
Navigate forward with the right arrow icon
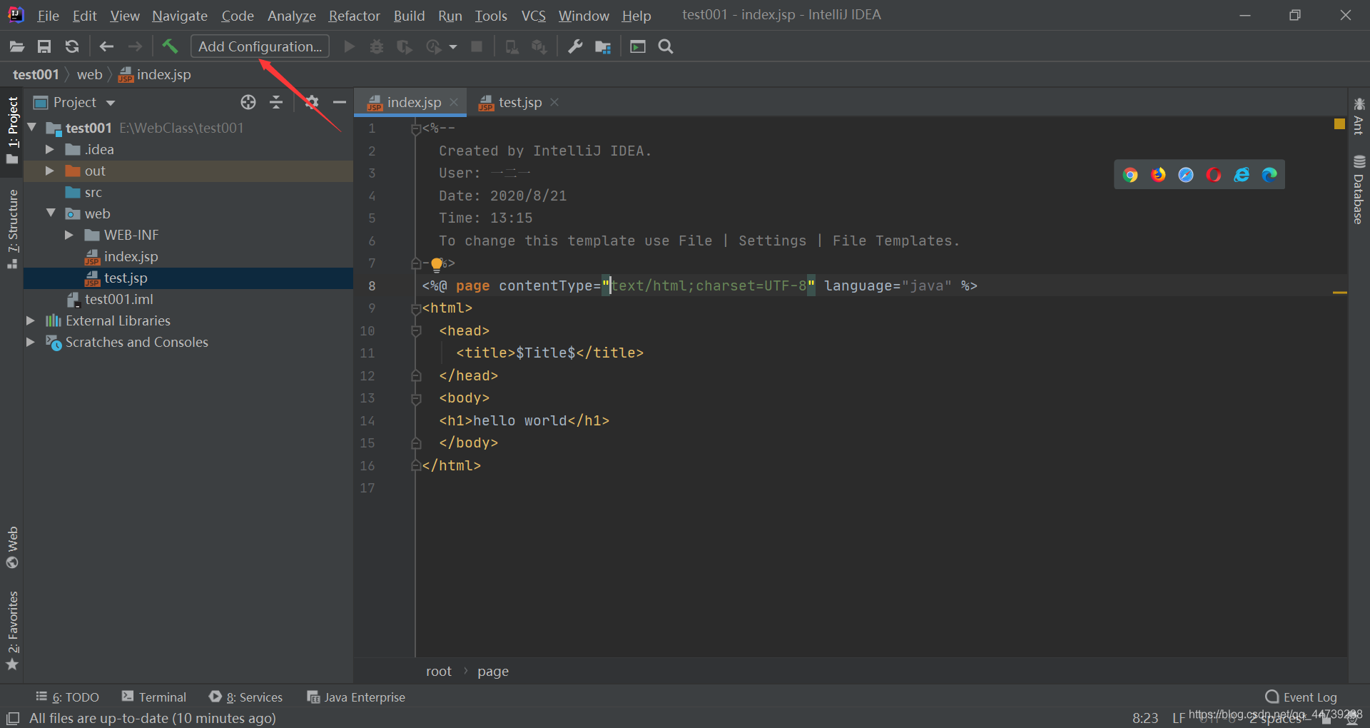[135, 46]
